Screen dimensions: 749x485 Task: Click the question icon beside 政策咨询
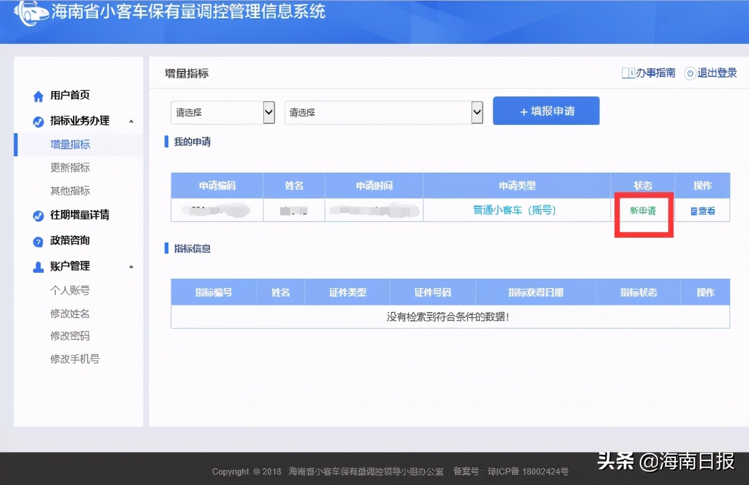click(x=38, y=241)
